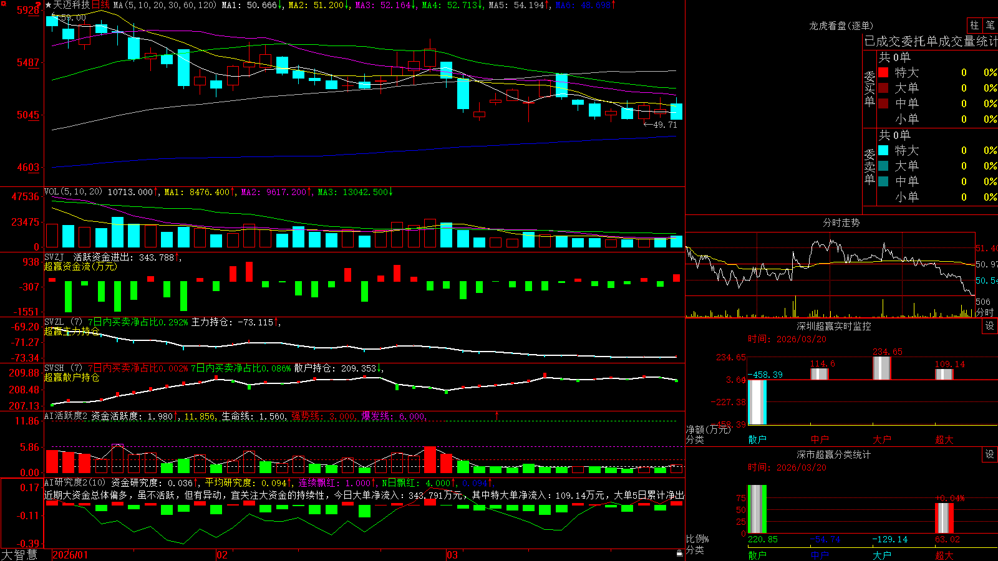Click the 49.71 low price annotation
Viewport: 998px width, 561px height.
pyautogui.click(x=661, y=125)
